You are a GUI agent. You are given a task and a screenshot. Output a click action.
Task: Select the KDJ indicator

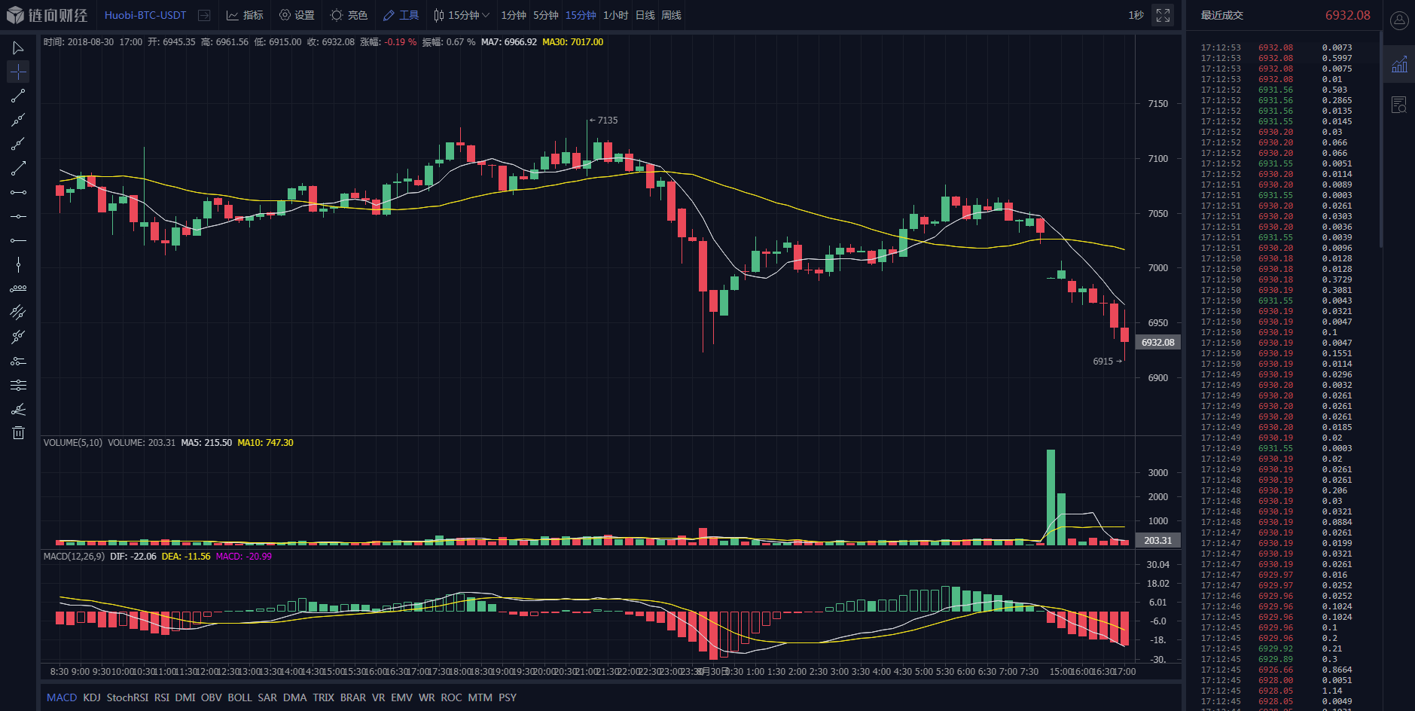coord(92,697)
